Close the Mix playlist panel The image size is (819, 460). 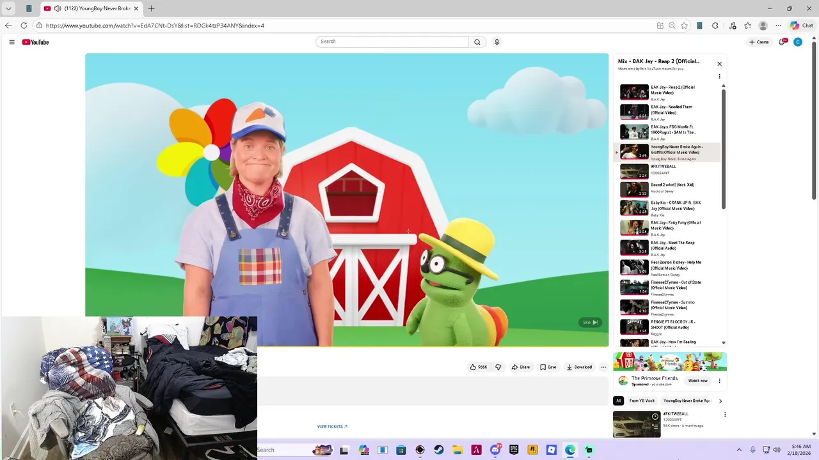point(719,64)
